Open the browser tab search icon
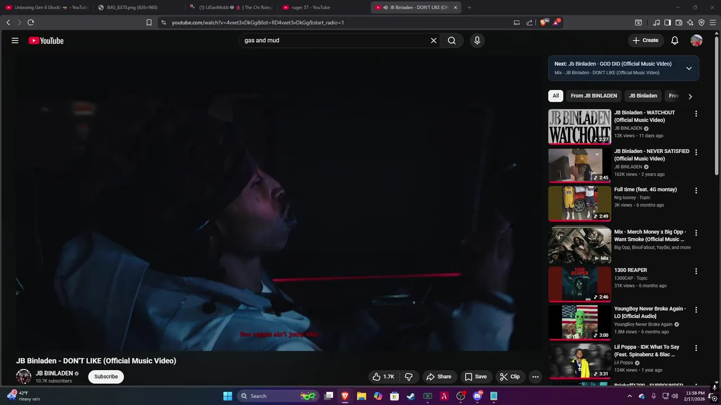This screenshot has height=405, width=721. point(638,22)
